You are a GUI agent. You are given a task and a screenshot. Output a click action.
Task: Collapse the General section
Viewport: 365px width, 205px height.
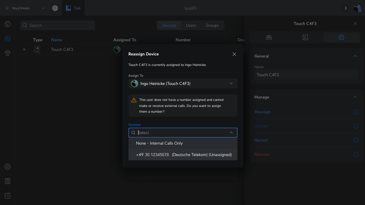[x=355, y=56]
